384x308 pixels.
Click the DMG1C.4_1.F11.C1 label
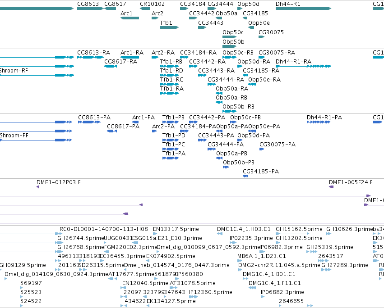click(x=274, y=284)
